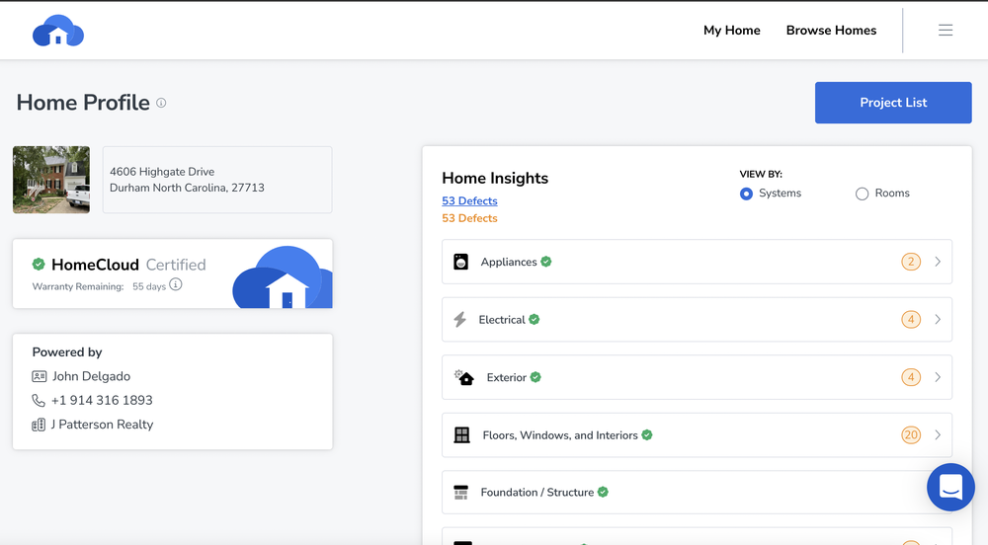Click info icon beside Home Profile title

coord(161,103)
